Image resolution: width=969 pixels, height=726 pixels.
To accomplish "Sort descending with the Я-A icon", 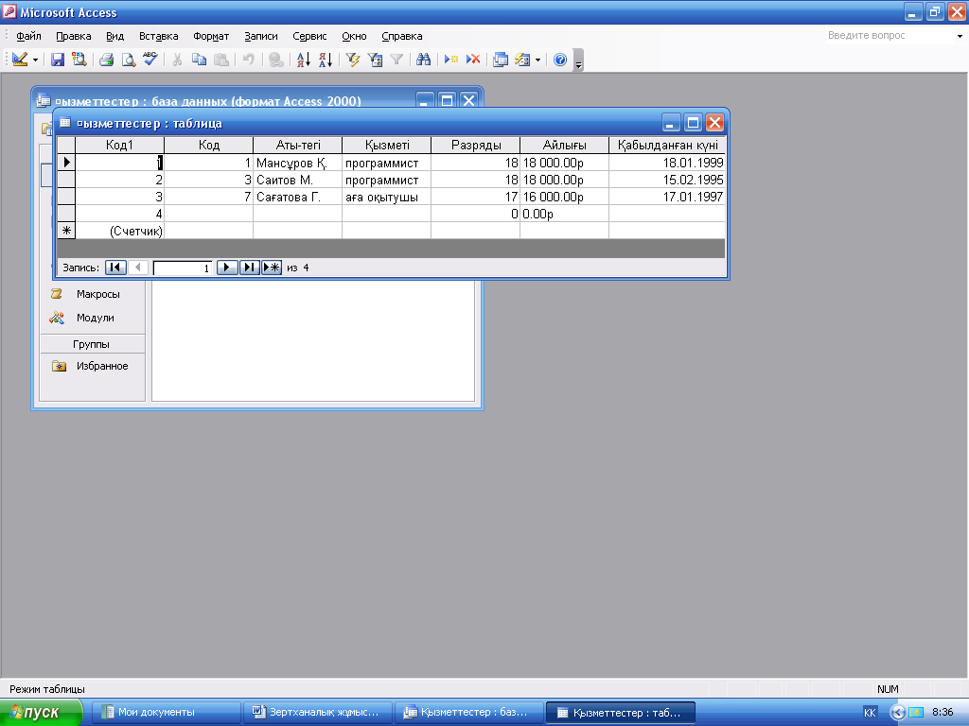I will pyautogui.click(x=326, y=60).
